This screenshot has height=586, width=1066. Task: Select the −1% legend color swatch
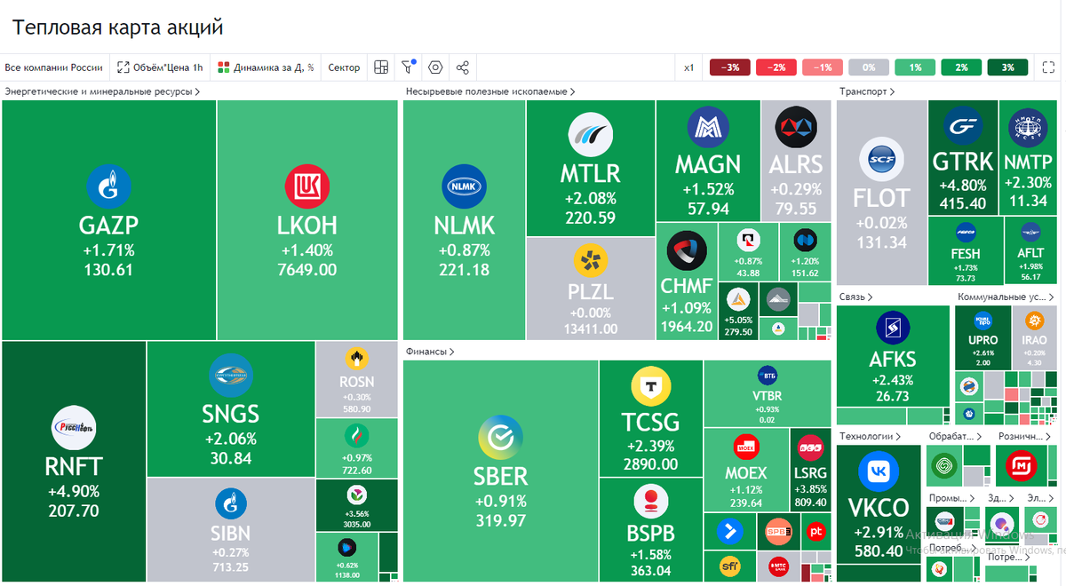(x=823, y=67)
